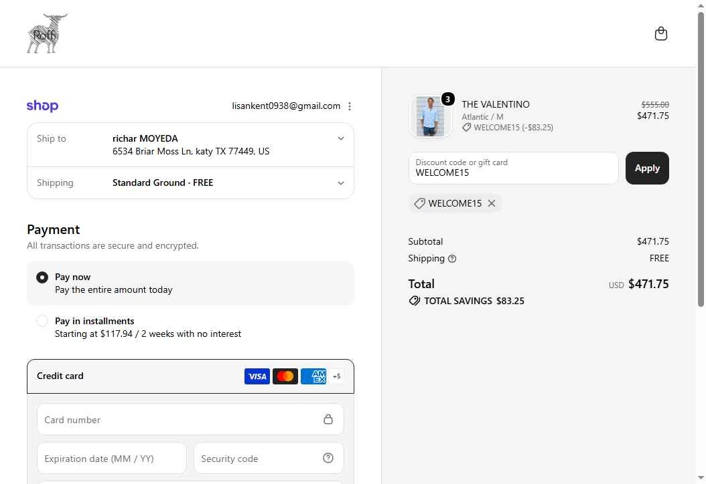Click the lock icon in card number
Viewport: 706px width, 484px height.
tap(328, 419)
